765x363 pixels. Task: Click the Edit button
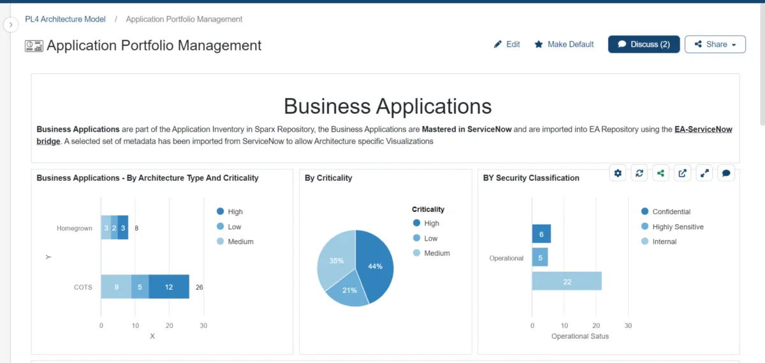[x=507, y=45]
